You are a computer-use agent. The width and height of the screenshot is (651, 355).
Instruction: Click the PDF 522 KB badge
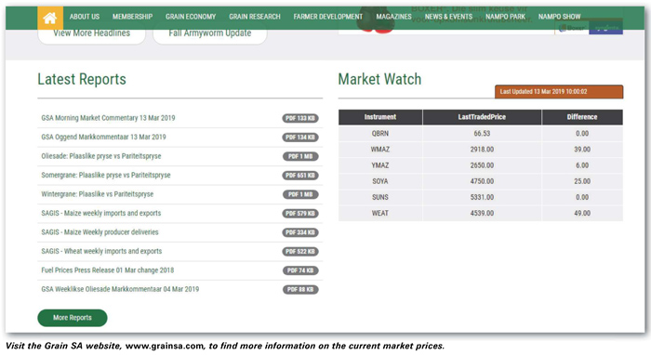pyautogui.click(x=300, y=252)
